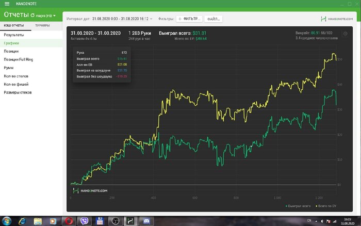This screenshot has width=361, height=226.
Task: Launch Internet Explorer from the taskbar
Action: click(x=22, y=221)
